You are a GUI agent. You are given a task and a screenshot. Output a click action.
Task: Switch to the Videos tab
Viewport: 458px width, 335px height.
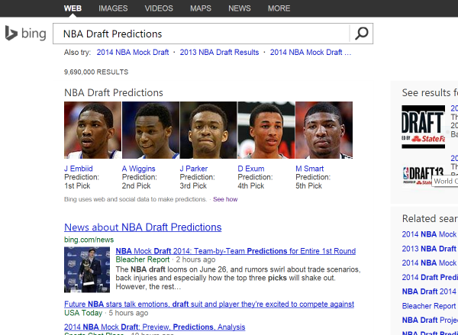pos(159,8)
